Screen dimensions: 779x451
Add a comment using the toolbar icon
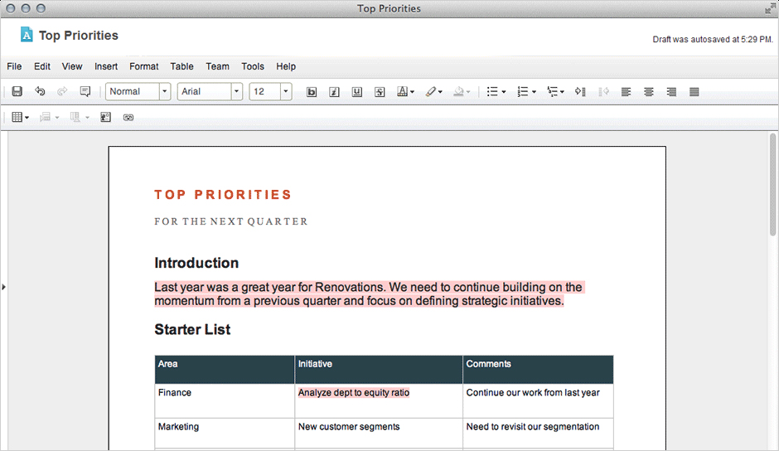85,92
